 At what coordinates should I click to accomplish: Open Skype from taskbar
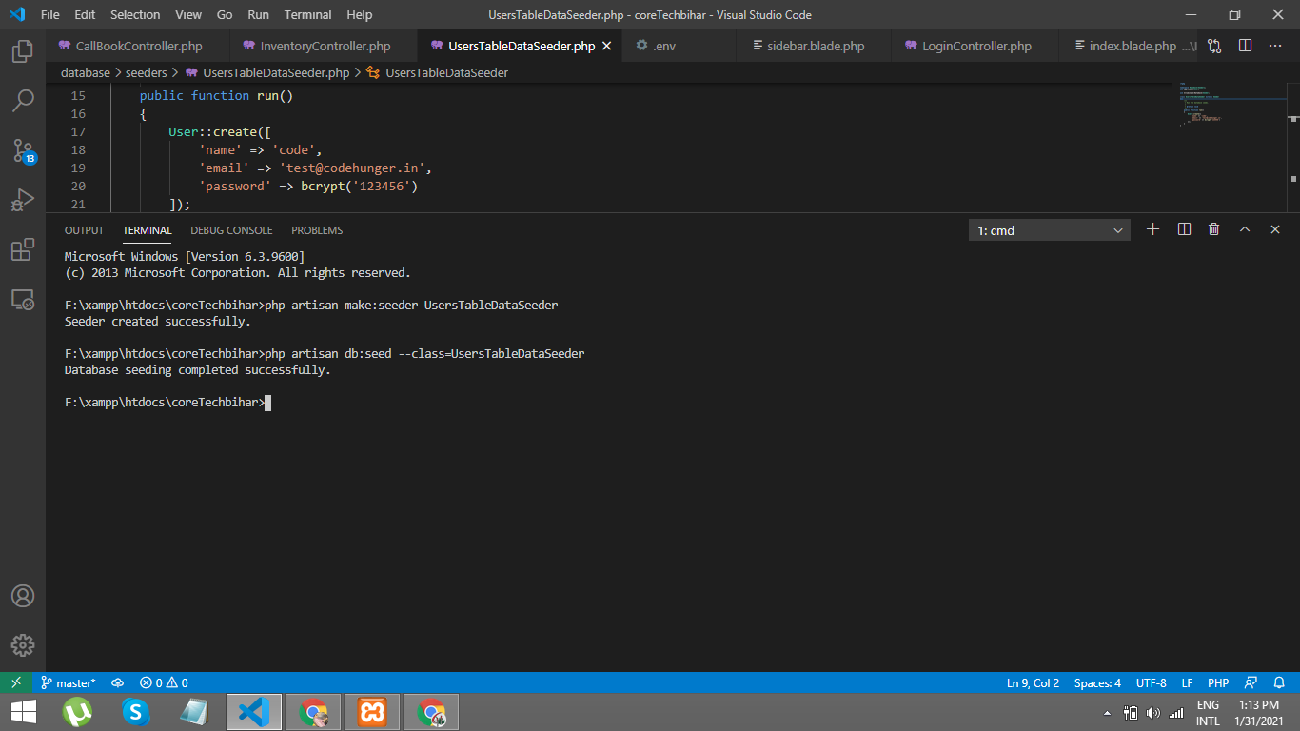[x=136, y=712]
